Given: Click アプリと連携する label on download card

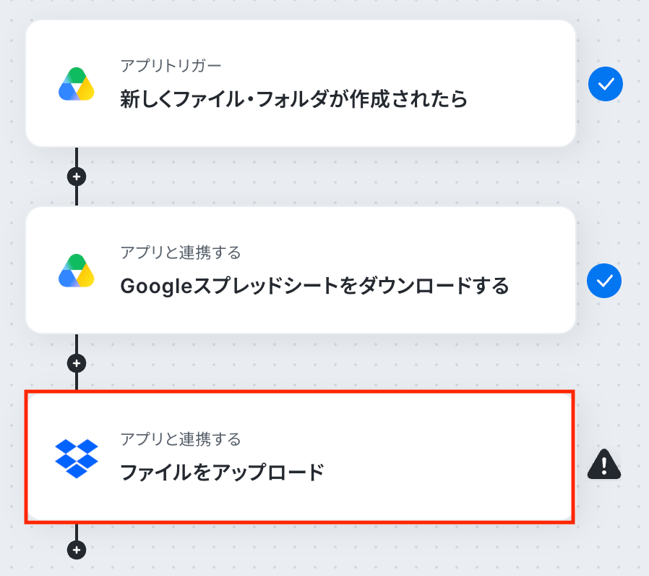Looking at the screenshot, I should click(181, 253).
